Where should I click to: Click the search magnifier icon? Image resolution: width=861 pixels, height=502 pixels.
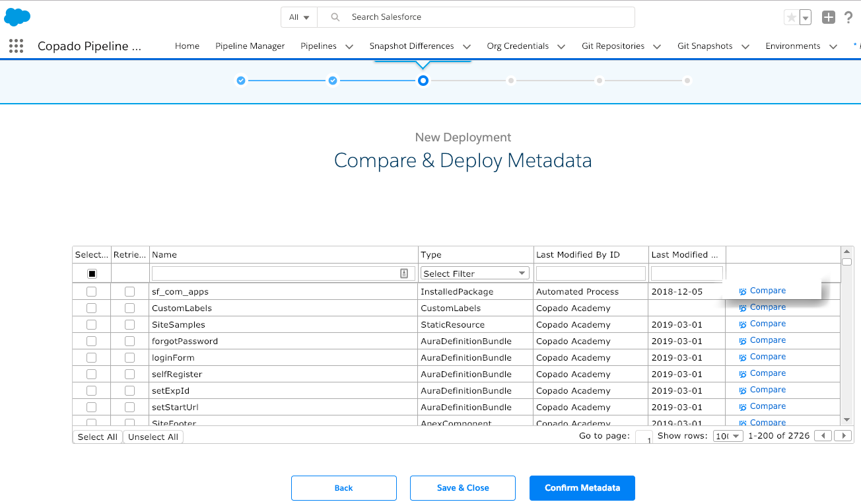click(x=335, y=17)
